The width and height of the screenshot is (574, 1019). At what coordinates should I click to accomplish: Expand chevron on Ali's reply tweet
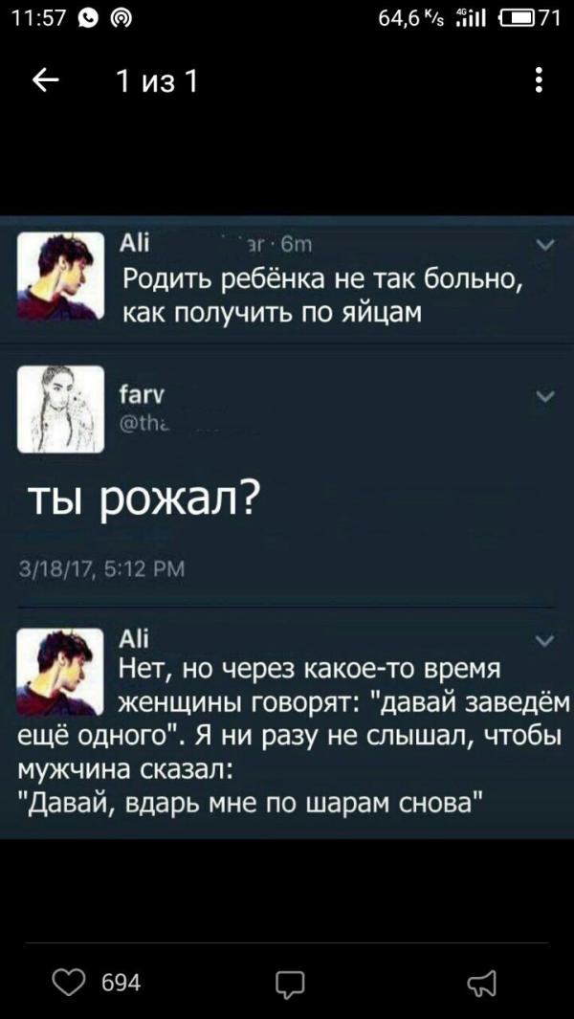pos(544,642)
